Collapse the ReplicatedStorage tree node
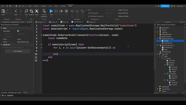This screenshot has width=186, height=105. tap(158, 39)
